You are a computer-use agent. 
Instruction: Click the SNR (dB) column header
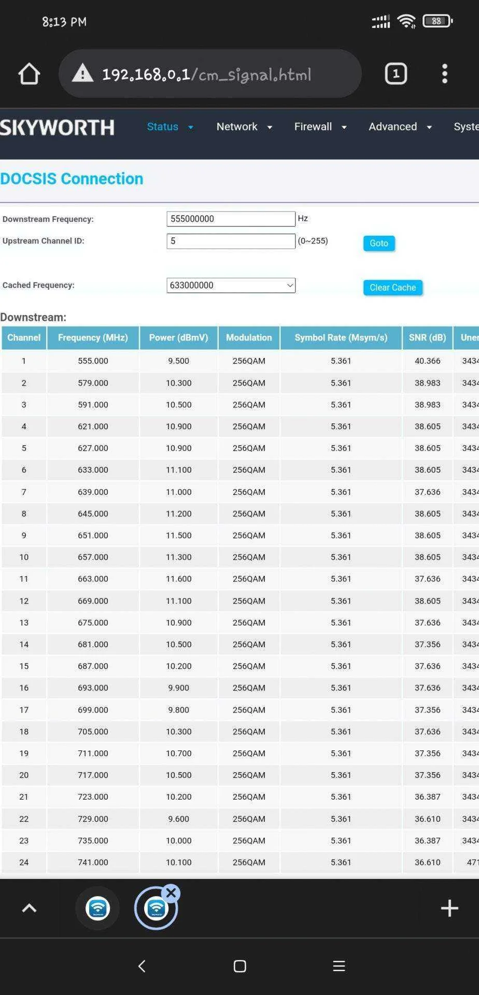point(427,337)
